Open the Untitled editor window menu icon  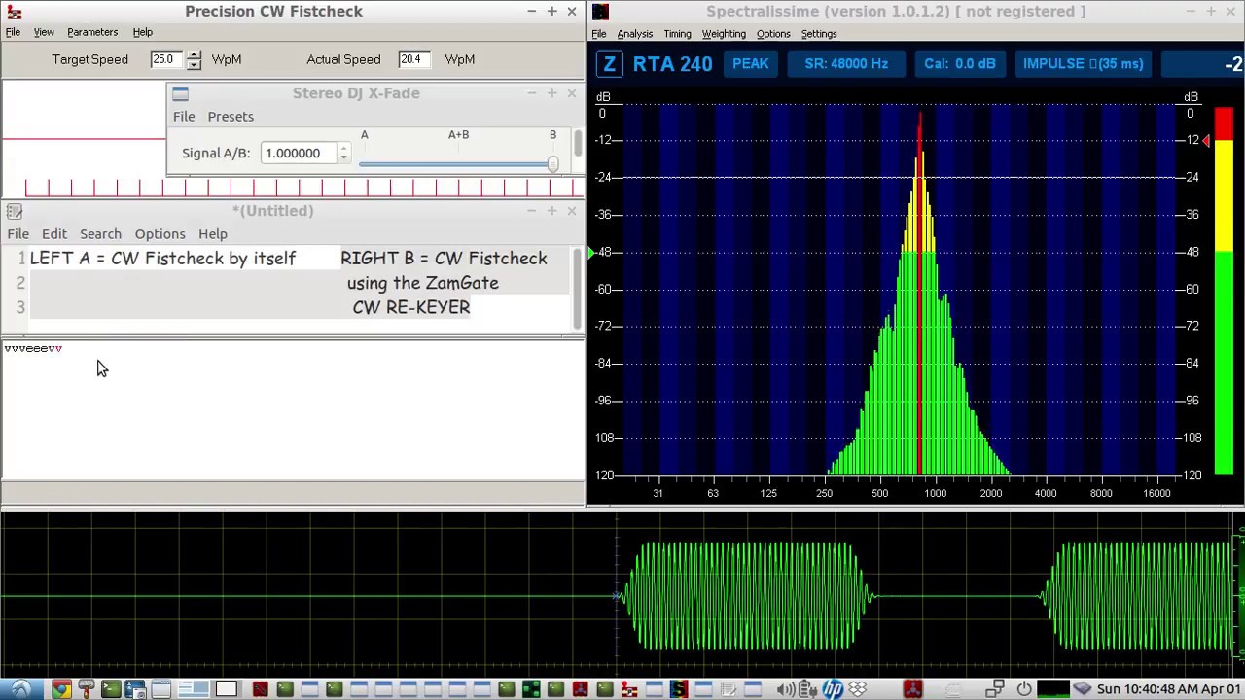tap(14, 211)
